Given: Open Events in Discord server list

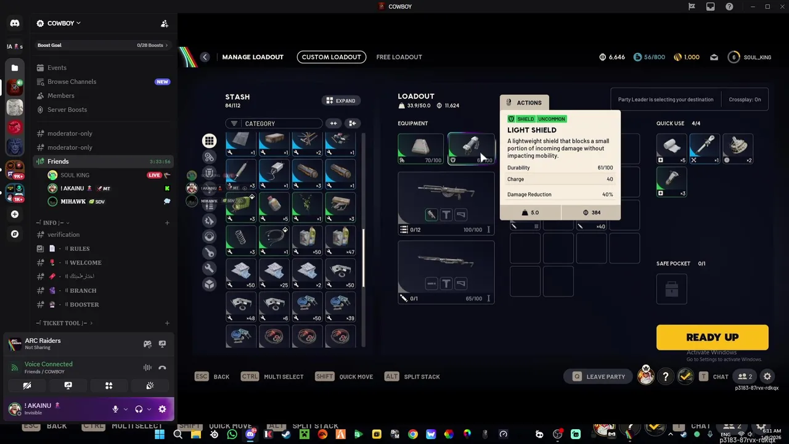Looking at the screenshot, I should [x=104, y=68].
